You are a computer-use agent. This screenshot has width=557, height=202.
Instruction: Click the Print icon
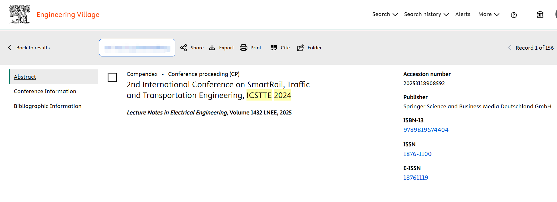click(x=244, y=47)
